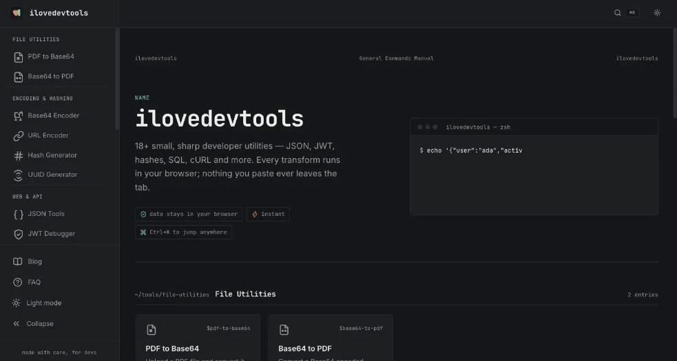Click the sidebar scrollbar
The width and height of the screenshot is (677, 361).
click(117, 79)
